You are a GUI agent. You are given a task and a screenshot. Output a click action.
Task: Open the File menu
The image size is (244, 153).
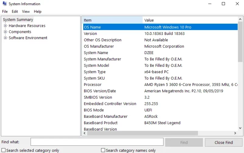tap(5, 12)
